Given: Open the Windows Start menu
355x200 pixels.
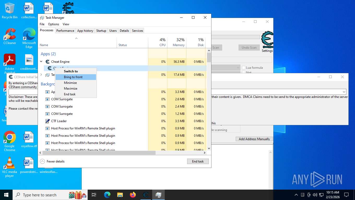Looking at the screenshot, I should coord(6,195).
